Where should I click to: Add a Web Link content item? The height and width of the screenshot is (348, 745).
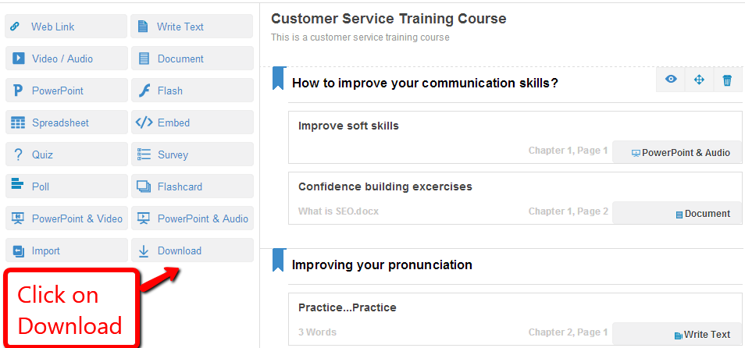click(66, 27)
